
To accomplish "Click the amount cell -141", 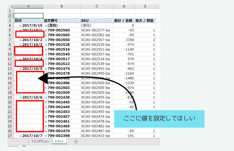I will pos(124,136).
